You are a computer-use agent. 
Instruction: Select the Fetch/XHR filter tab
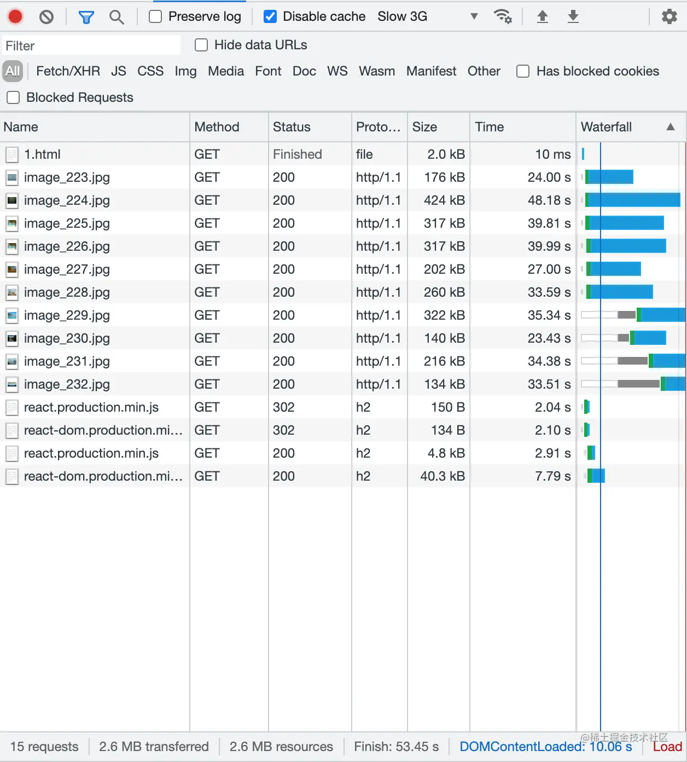pos(68,71)
